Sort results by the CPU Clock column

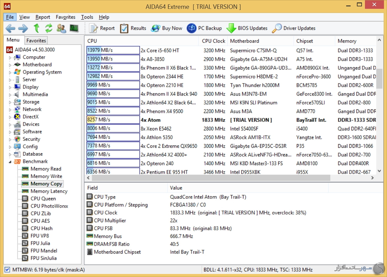(213, 41)
